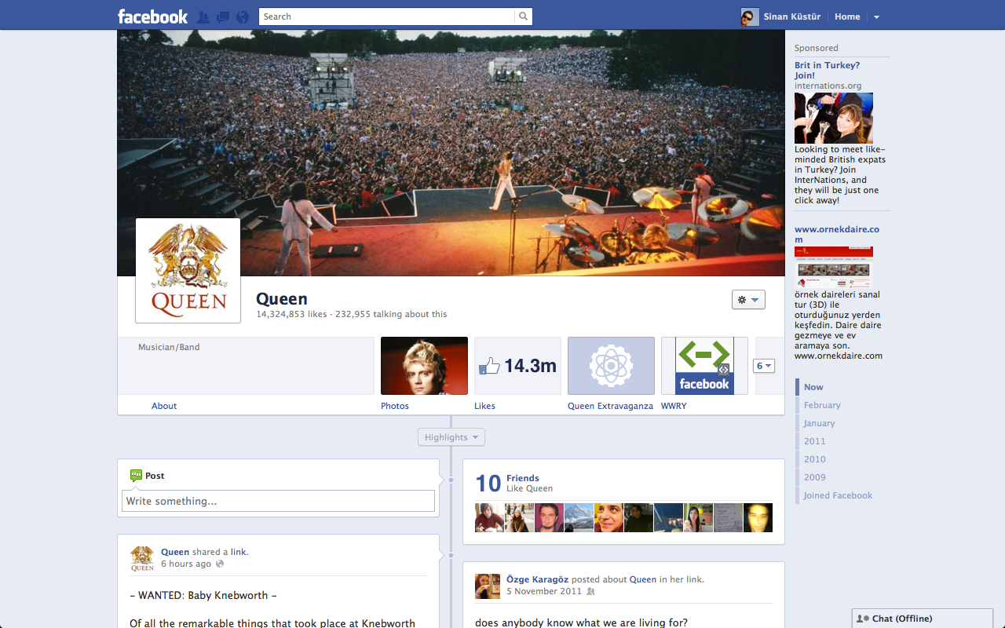This screenshot has width=1005, height=628.
Task: Expand more apps with the 6 dropdown
Action: [763, 366]
